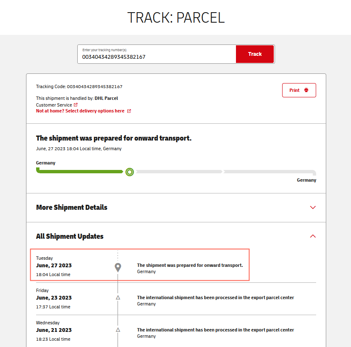Viewport: 351px width, 347px height.
Task: Click the green segment of progress bar
Action: [80, 172]
